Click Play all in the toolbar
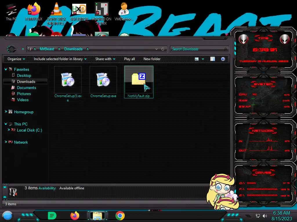The height and width of the screenshot is (222, 297). (129, 59)
